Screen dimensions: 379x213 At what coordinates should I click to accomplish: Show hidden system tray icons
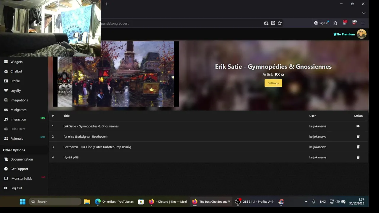pos(306,201)
